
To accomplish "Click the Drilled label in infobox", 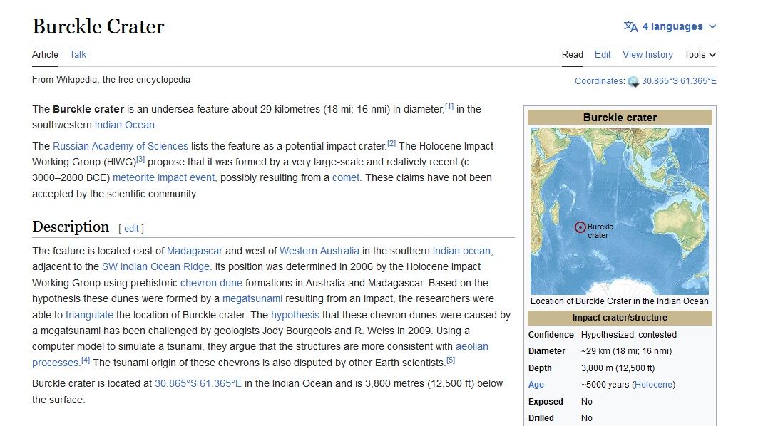I will coord(541,418).
